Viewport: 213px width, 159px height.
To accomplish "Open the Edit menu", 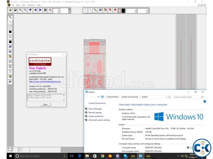I will point(18,5).
